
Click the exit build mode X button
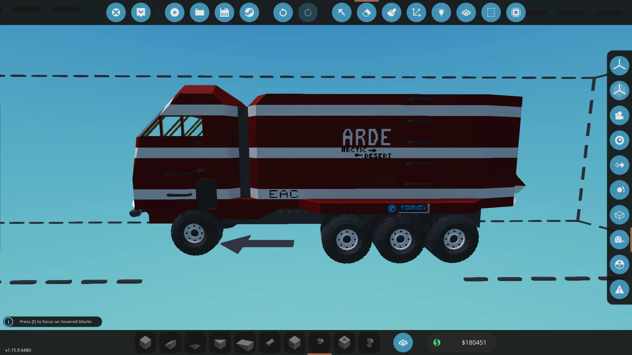click(x=116, y=12)
